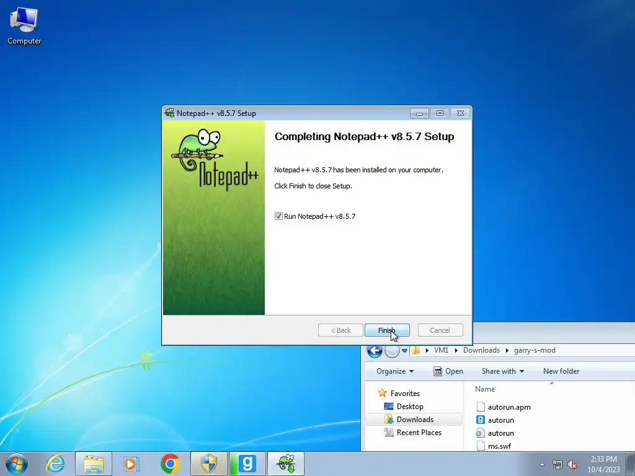Launch Google Chrome from taskbar
This screenshot has height=476, width=635.
170,464
